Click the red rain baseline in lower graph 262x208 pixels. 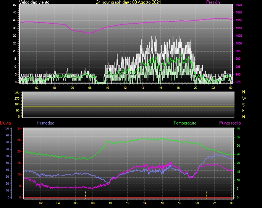click(x=128, y=198)
